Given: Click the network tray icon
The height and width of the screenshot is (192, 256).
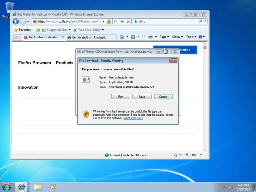Looking at the screenshot, I should (x=225, y=187).
